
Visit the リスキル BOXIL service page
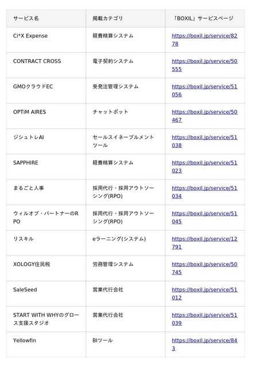204,243
